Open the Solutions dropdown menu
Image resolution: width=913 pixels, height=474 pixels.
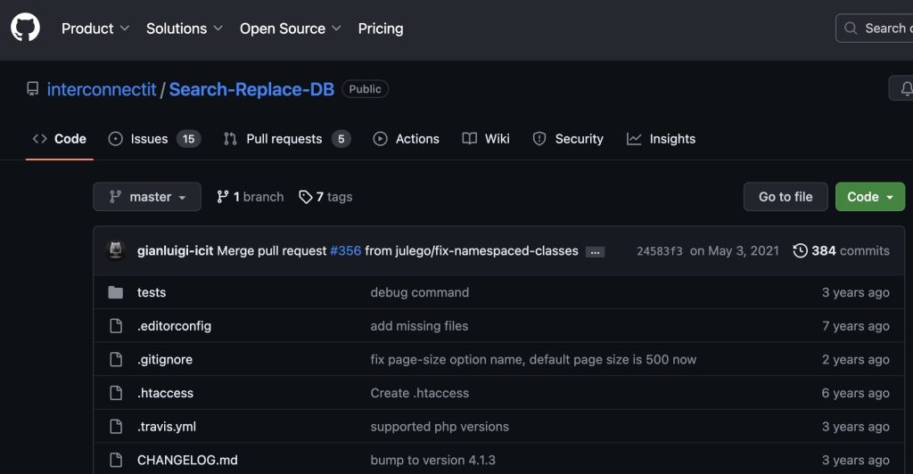point(184,29)
